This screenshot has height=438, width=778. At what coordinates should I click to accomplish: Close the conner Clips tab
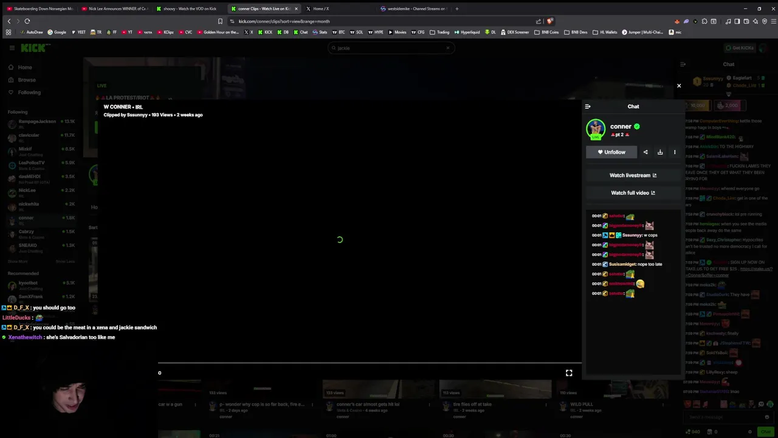296,9
